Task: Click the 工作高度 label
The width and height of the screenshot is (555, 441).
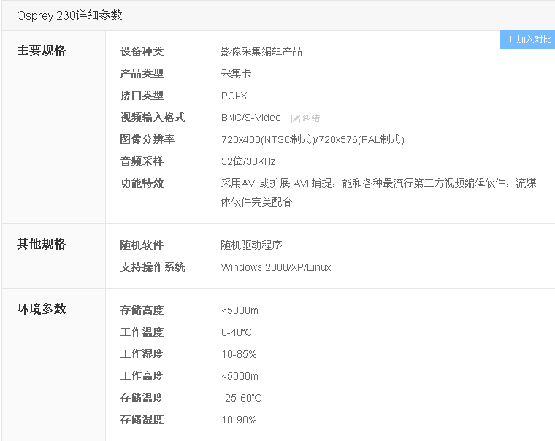Action: coord(142,376)
